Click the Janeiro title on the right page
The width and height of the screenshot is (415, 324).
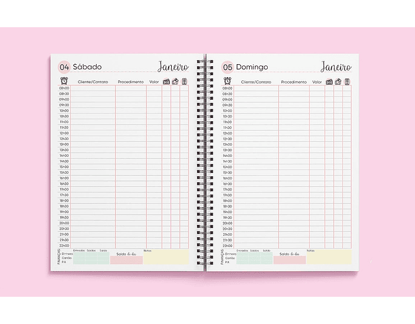pos(335,67)
